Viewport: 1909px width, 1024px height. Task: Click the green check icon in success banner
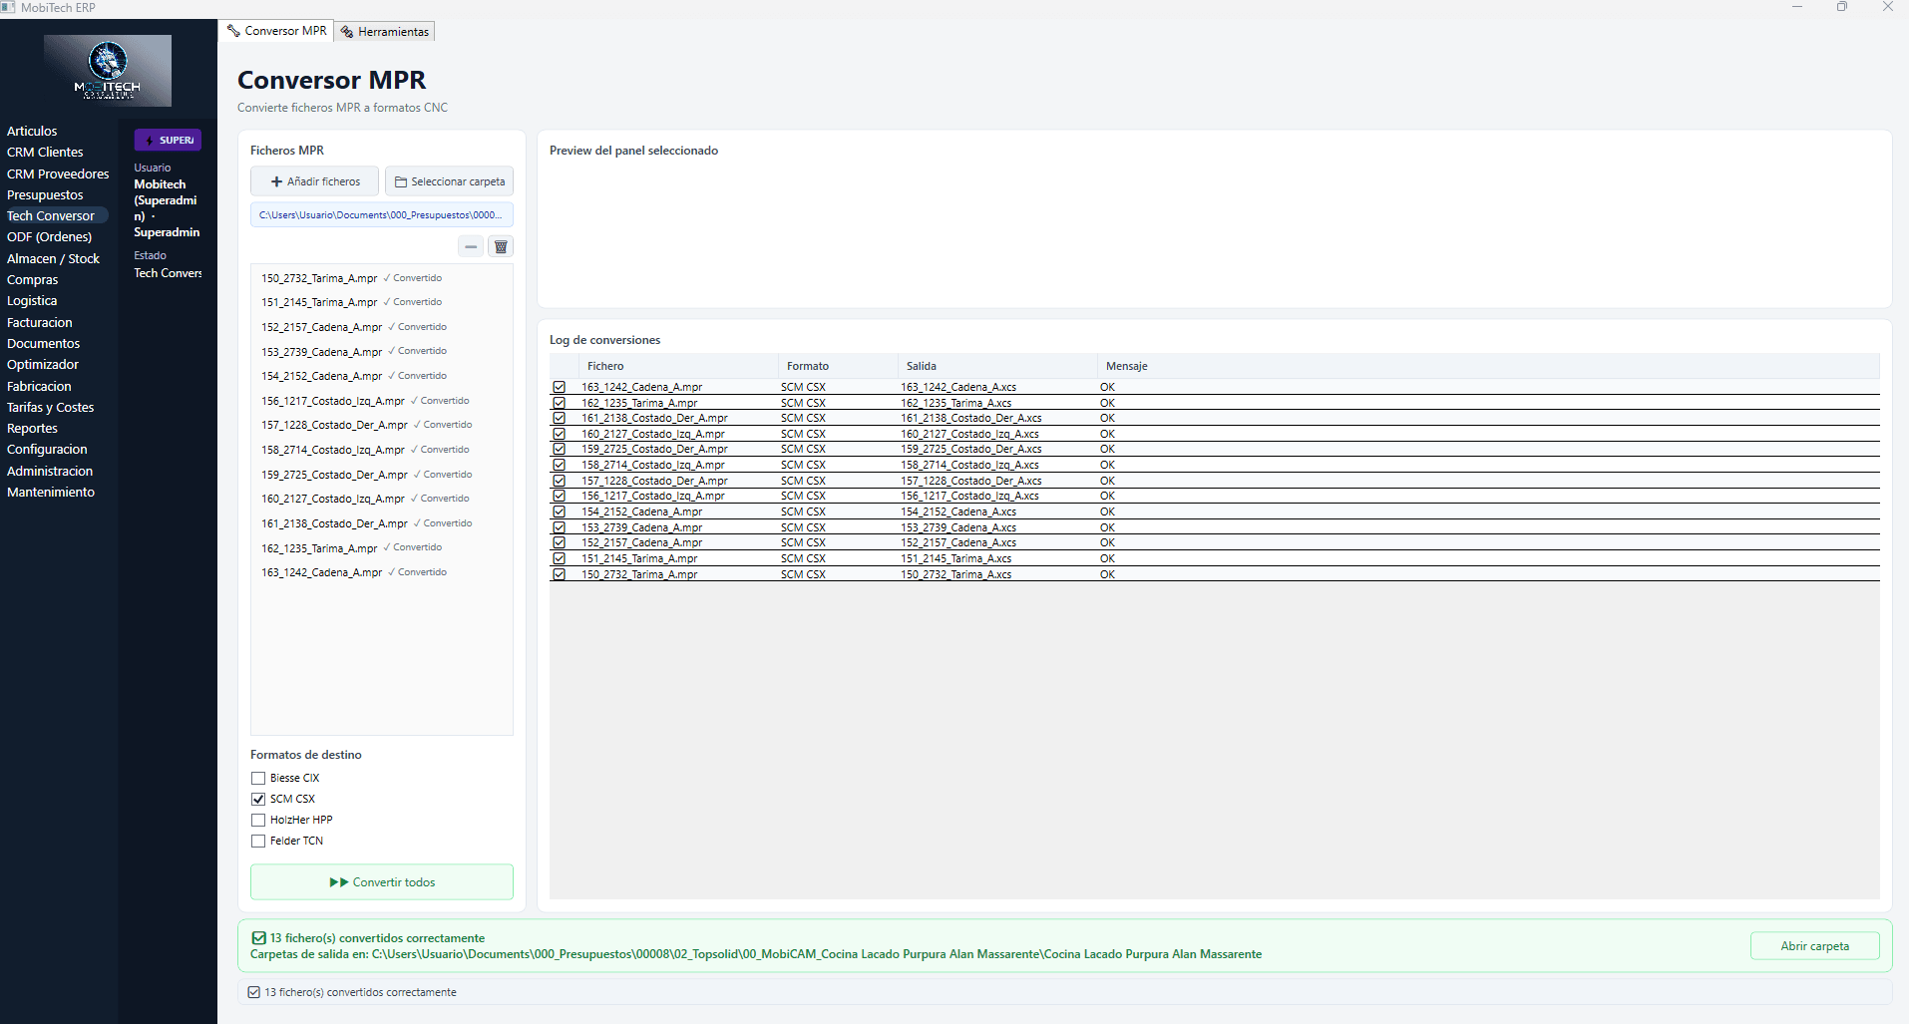259,938
